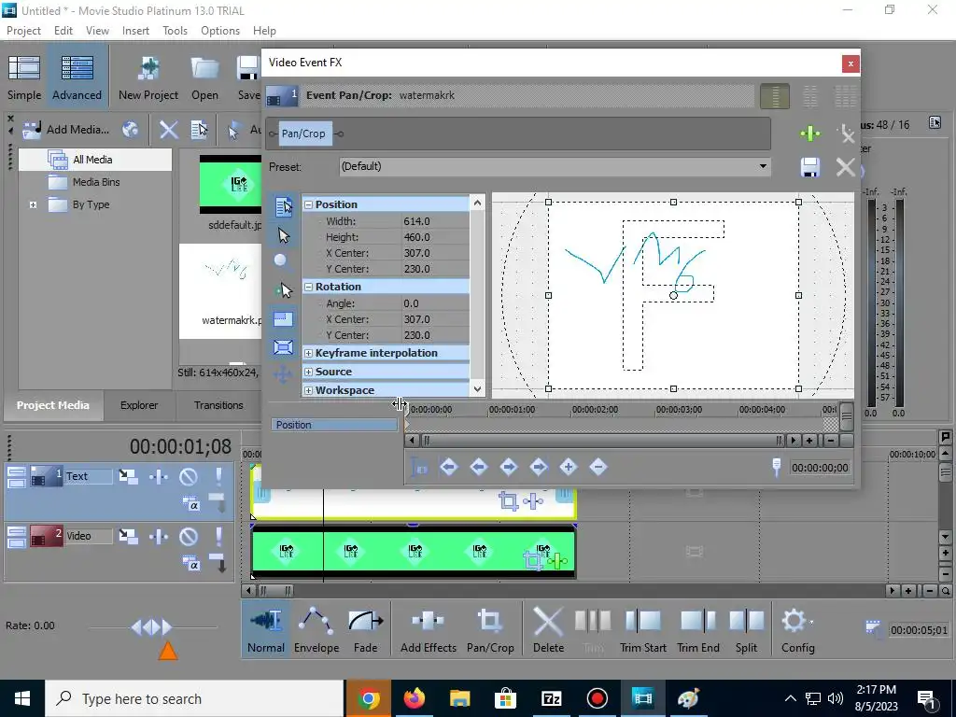Screen dimensions: 956x717
Task: Expand the Workspace section
Action: click(x=308, y=391)
